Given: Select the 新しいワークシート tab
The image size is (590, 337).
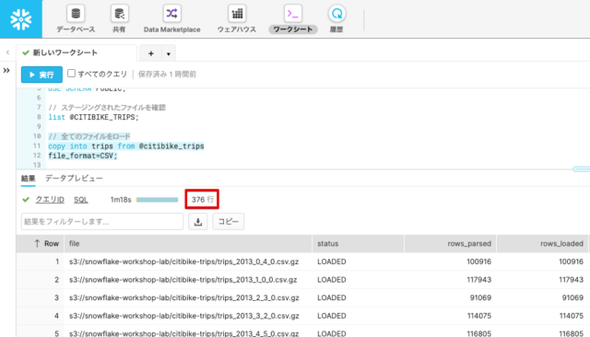Looking at the screenshot, I should click(x=77, y=53).
